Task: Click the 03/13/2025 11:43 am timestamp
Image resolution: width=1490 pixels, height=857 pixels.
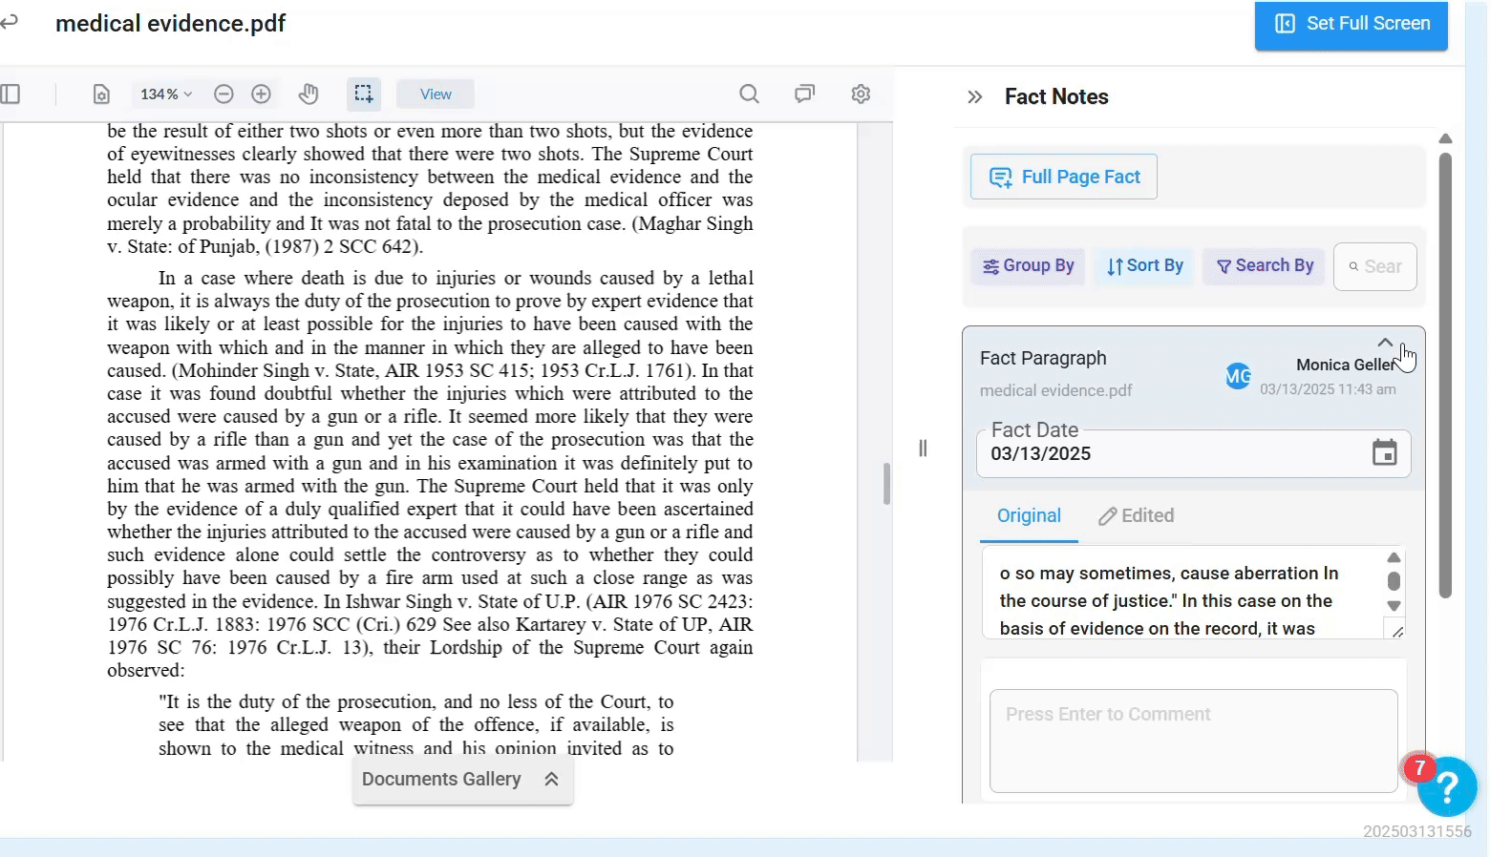Action: click(1328, 389)
